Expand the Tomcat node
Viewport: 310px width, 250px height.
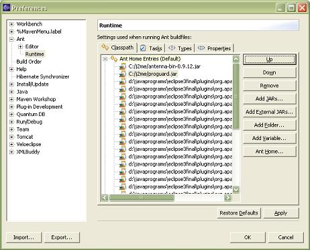(11, 137)
